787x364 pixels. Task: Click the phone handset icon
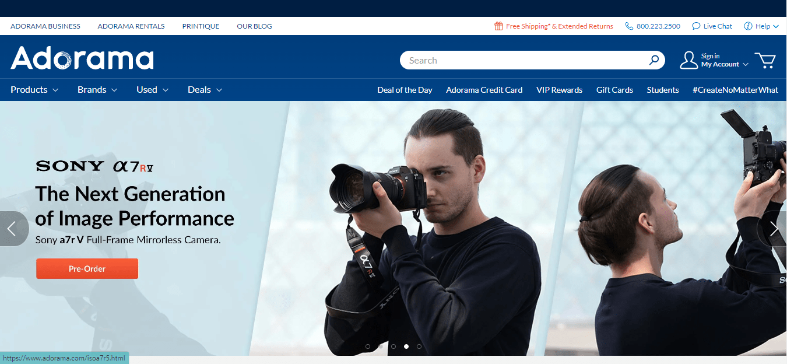pyautogui.click(x=629, y=26)
